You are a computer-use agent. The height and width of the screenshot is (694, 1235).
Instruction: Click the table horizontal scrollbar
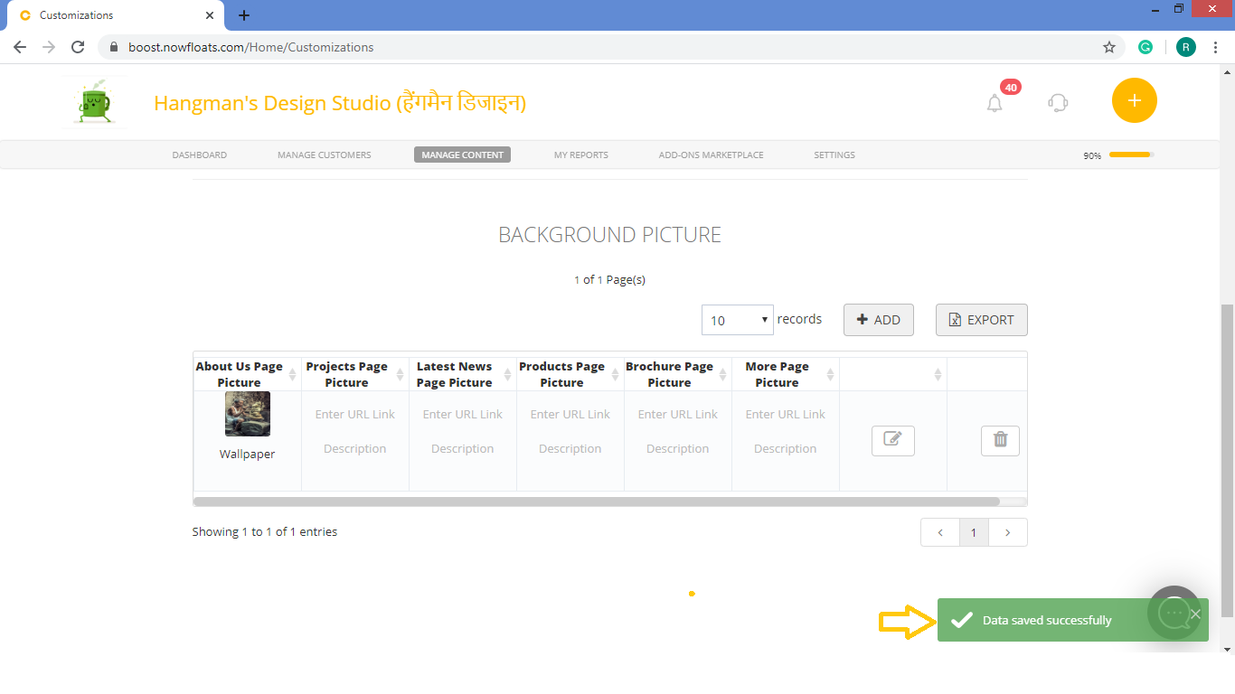click(x=597, y=502)
